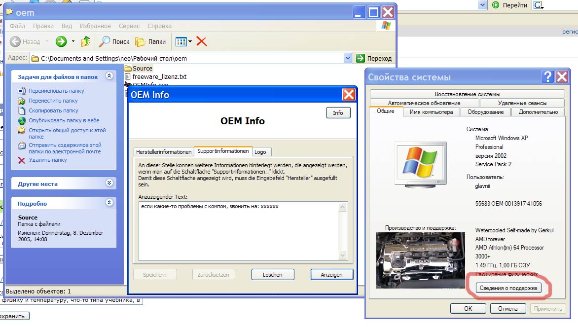Open the Views dropdown arrow
This screenshot has height=327, width=578.
tap(190, 41)
